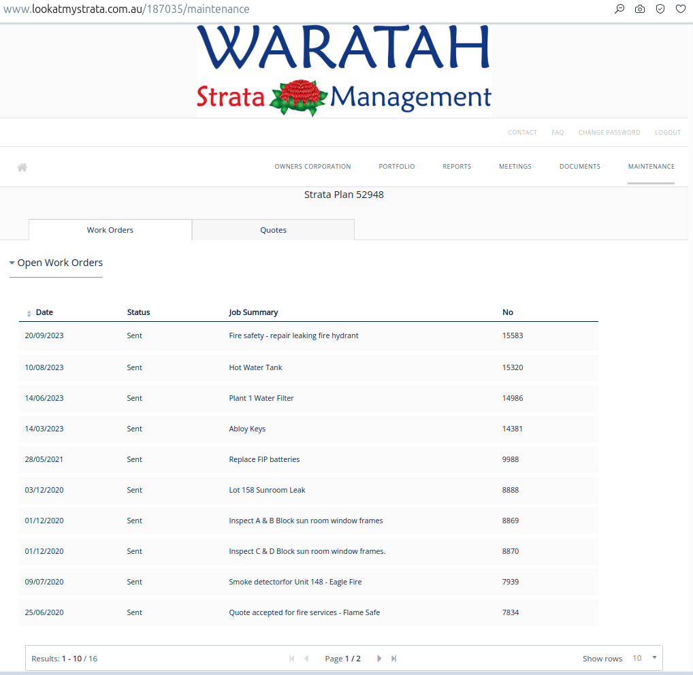
Task: Switch to the Quotes tab
Action: pos(273,230)
